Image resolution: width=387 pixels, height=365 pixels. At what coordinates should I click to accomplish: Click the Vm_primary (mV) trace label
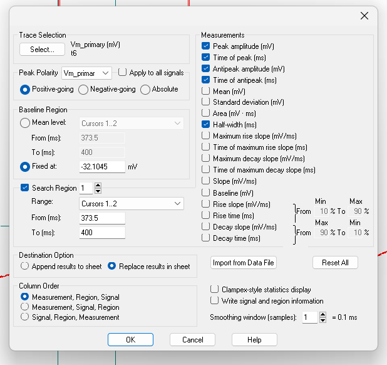[x=95, y=45]
